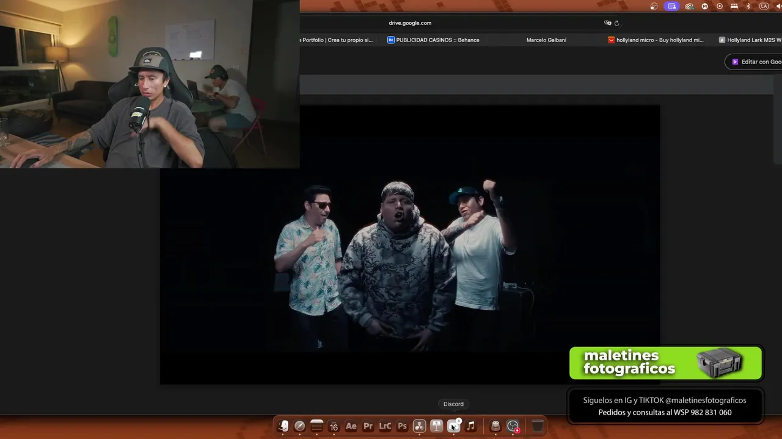Open the screen sharing menu bar icon
This screenshot has width=782, height=439.
pos(672,6)
